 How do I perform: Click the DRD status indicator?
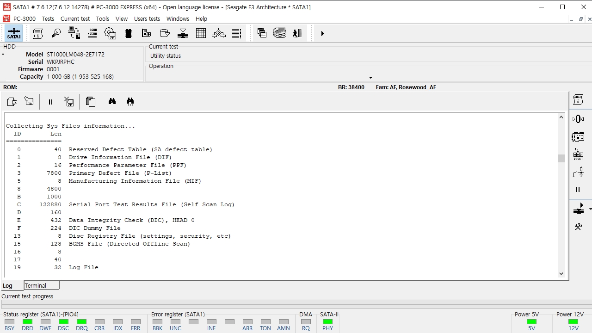(x=27, y=322)
